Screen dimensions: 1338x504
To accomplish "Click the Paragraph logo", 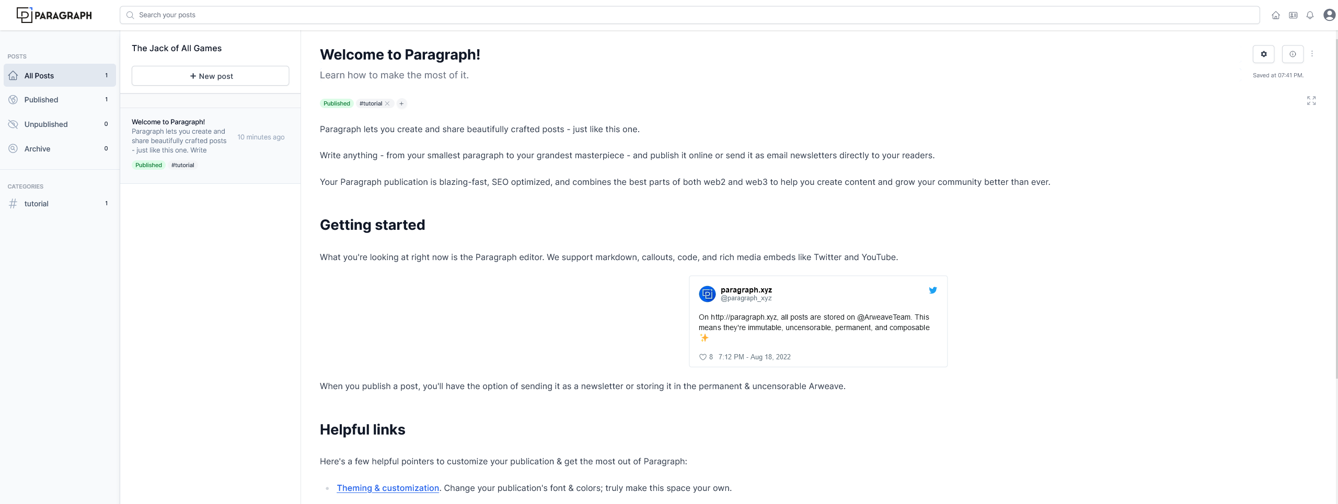I will (x=54, y=15).
